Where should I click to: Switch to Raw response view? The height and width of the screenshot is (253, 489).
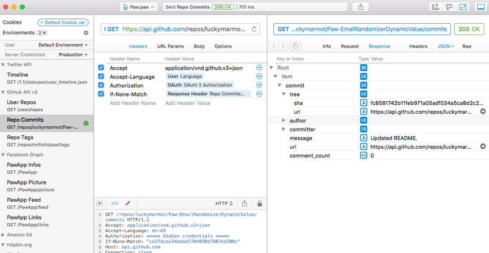pos(467,46)
